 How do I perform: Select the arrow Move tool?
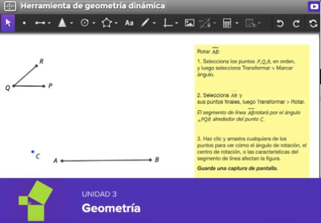tap(8, 23)
